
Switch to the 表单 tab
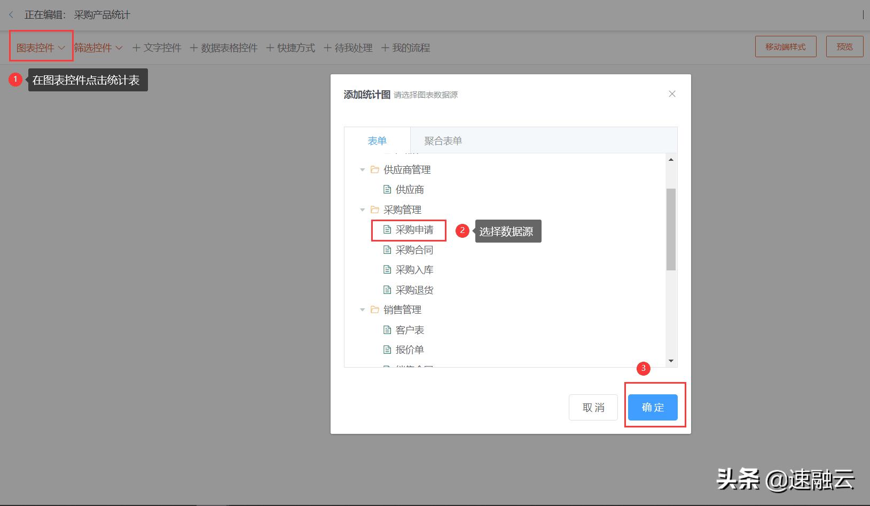(377, 141)
